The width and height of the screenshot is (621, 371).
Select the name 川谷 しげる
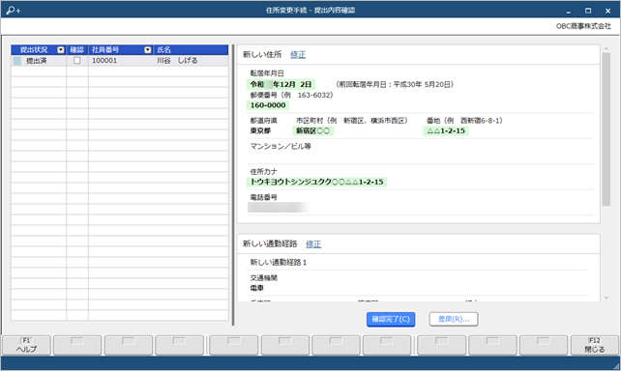177,61
